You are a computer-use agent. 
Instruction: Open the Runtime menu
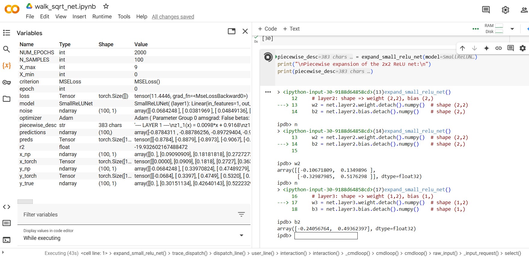[102, 17]
